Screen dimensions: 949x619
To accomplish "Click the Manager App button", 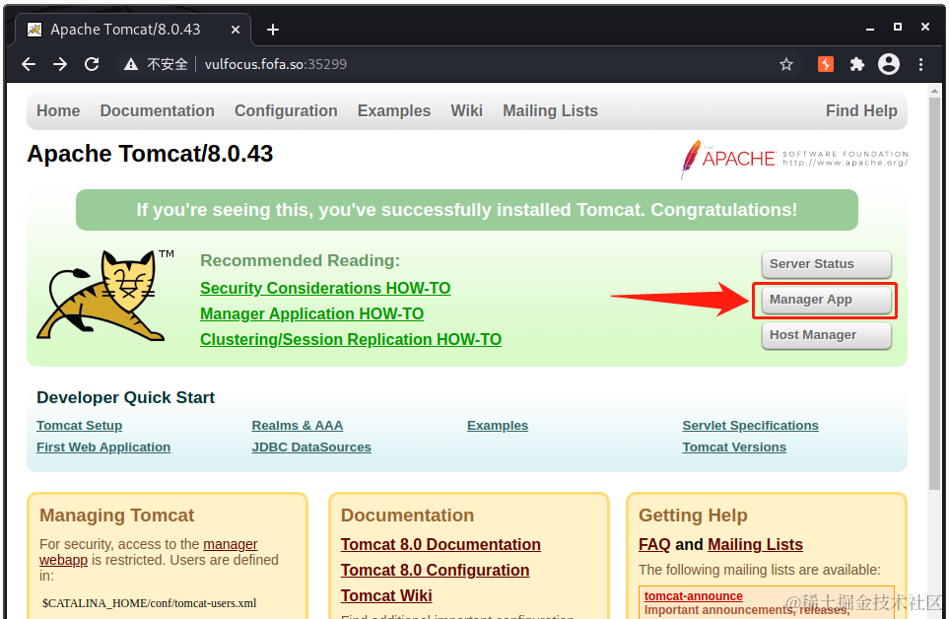I will coord(826,300).
